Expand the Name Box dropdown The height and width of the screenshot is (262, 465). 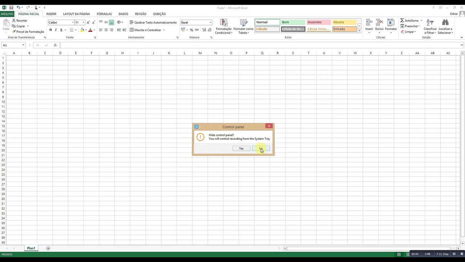point(23,45)
